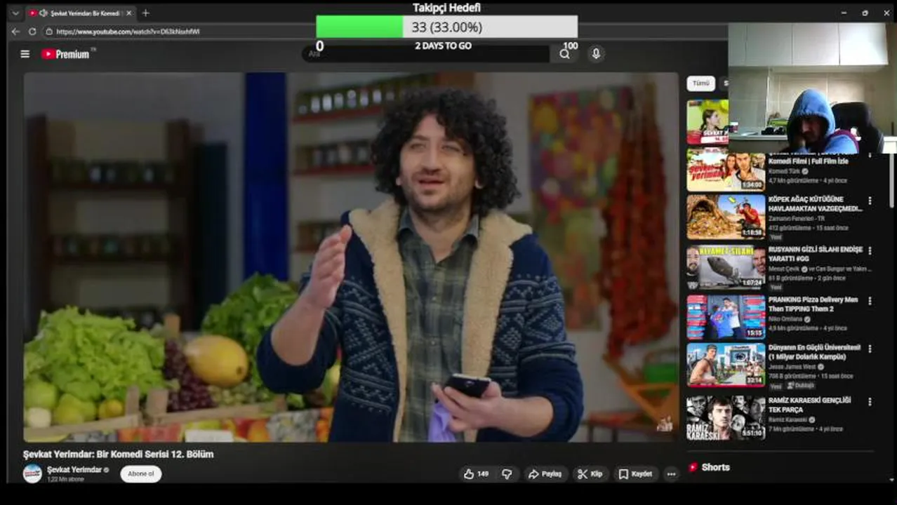Mute the tab via speaker icon
The height and width of the screenshot is (505, 897).
coord(44,13)
